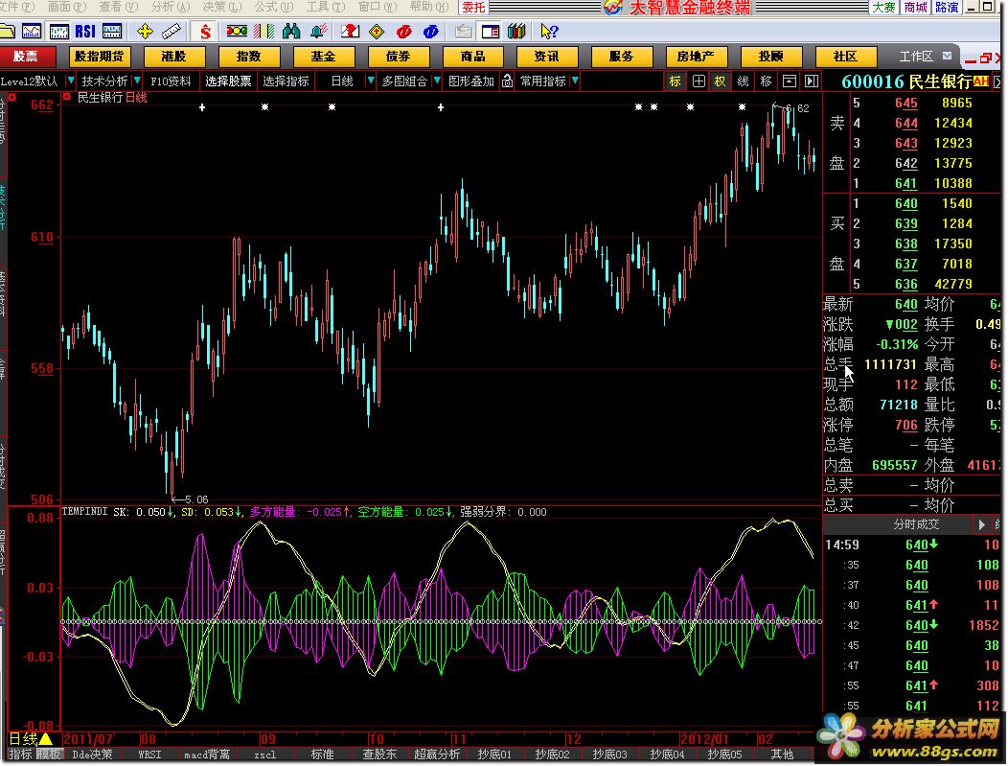The height and width of the screenshot is (766, 1008).
Task: Open the 决策(L) menu
Action: point(221,7)
